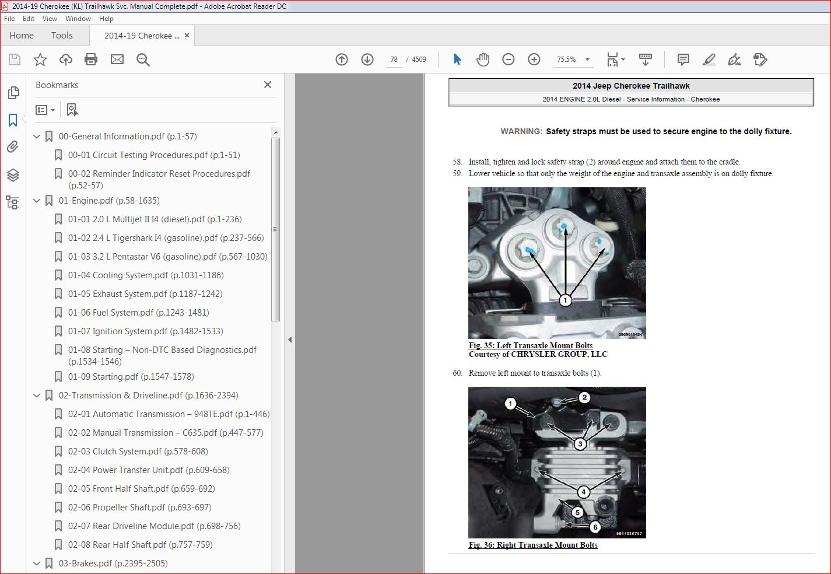Image resolution: width=831 pixels, height=574 pixels.
Task: Open bookmark 01-05 Exhaust System.pdf
Action: click(145, 294)
